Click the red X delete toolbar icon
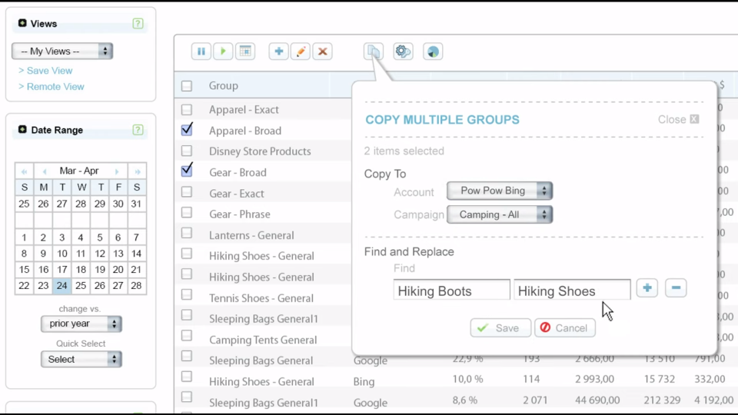738x415 pixels. pyautogui.click(x=323, y=51)
